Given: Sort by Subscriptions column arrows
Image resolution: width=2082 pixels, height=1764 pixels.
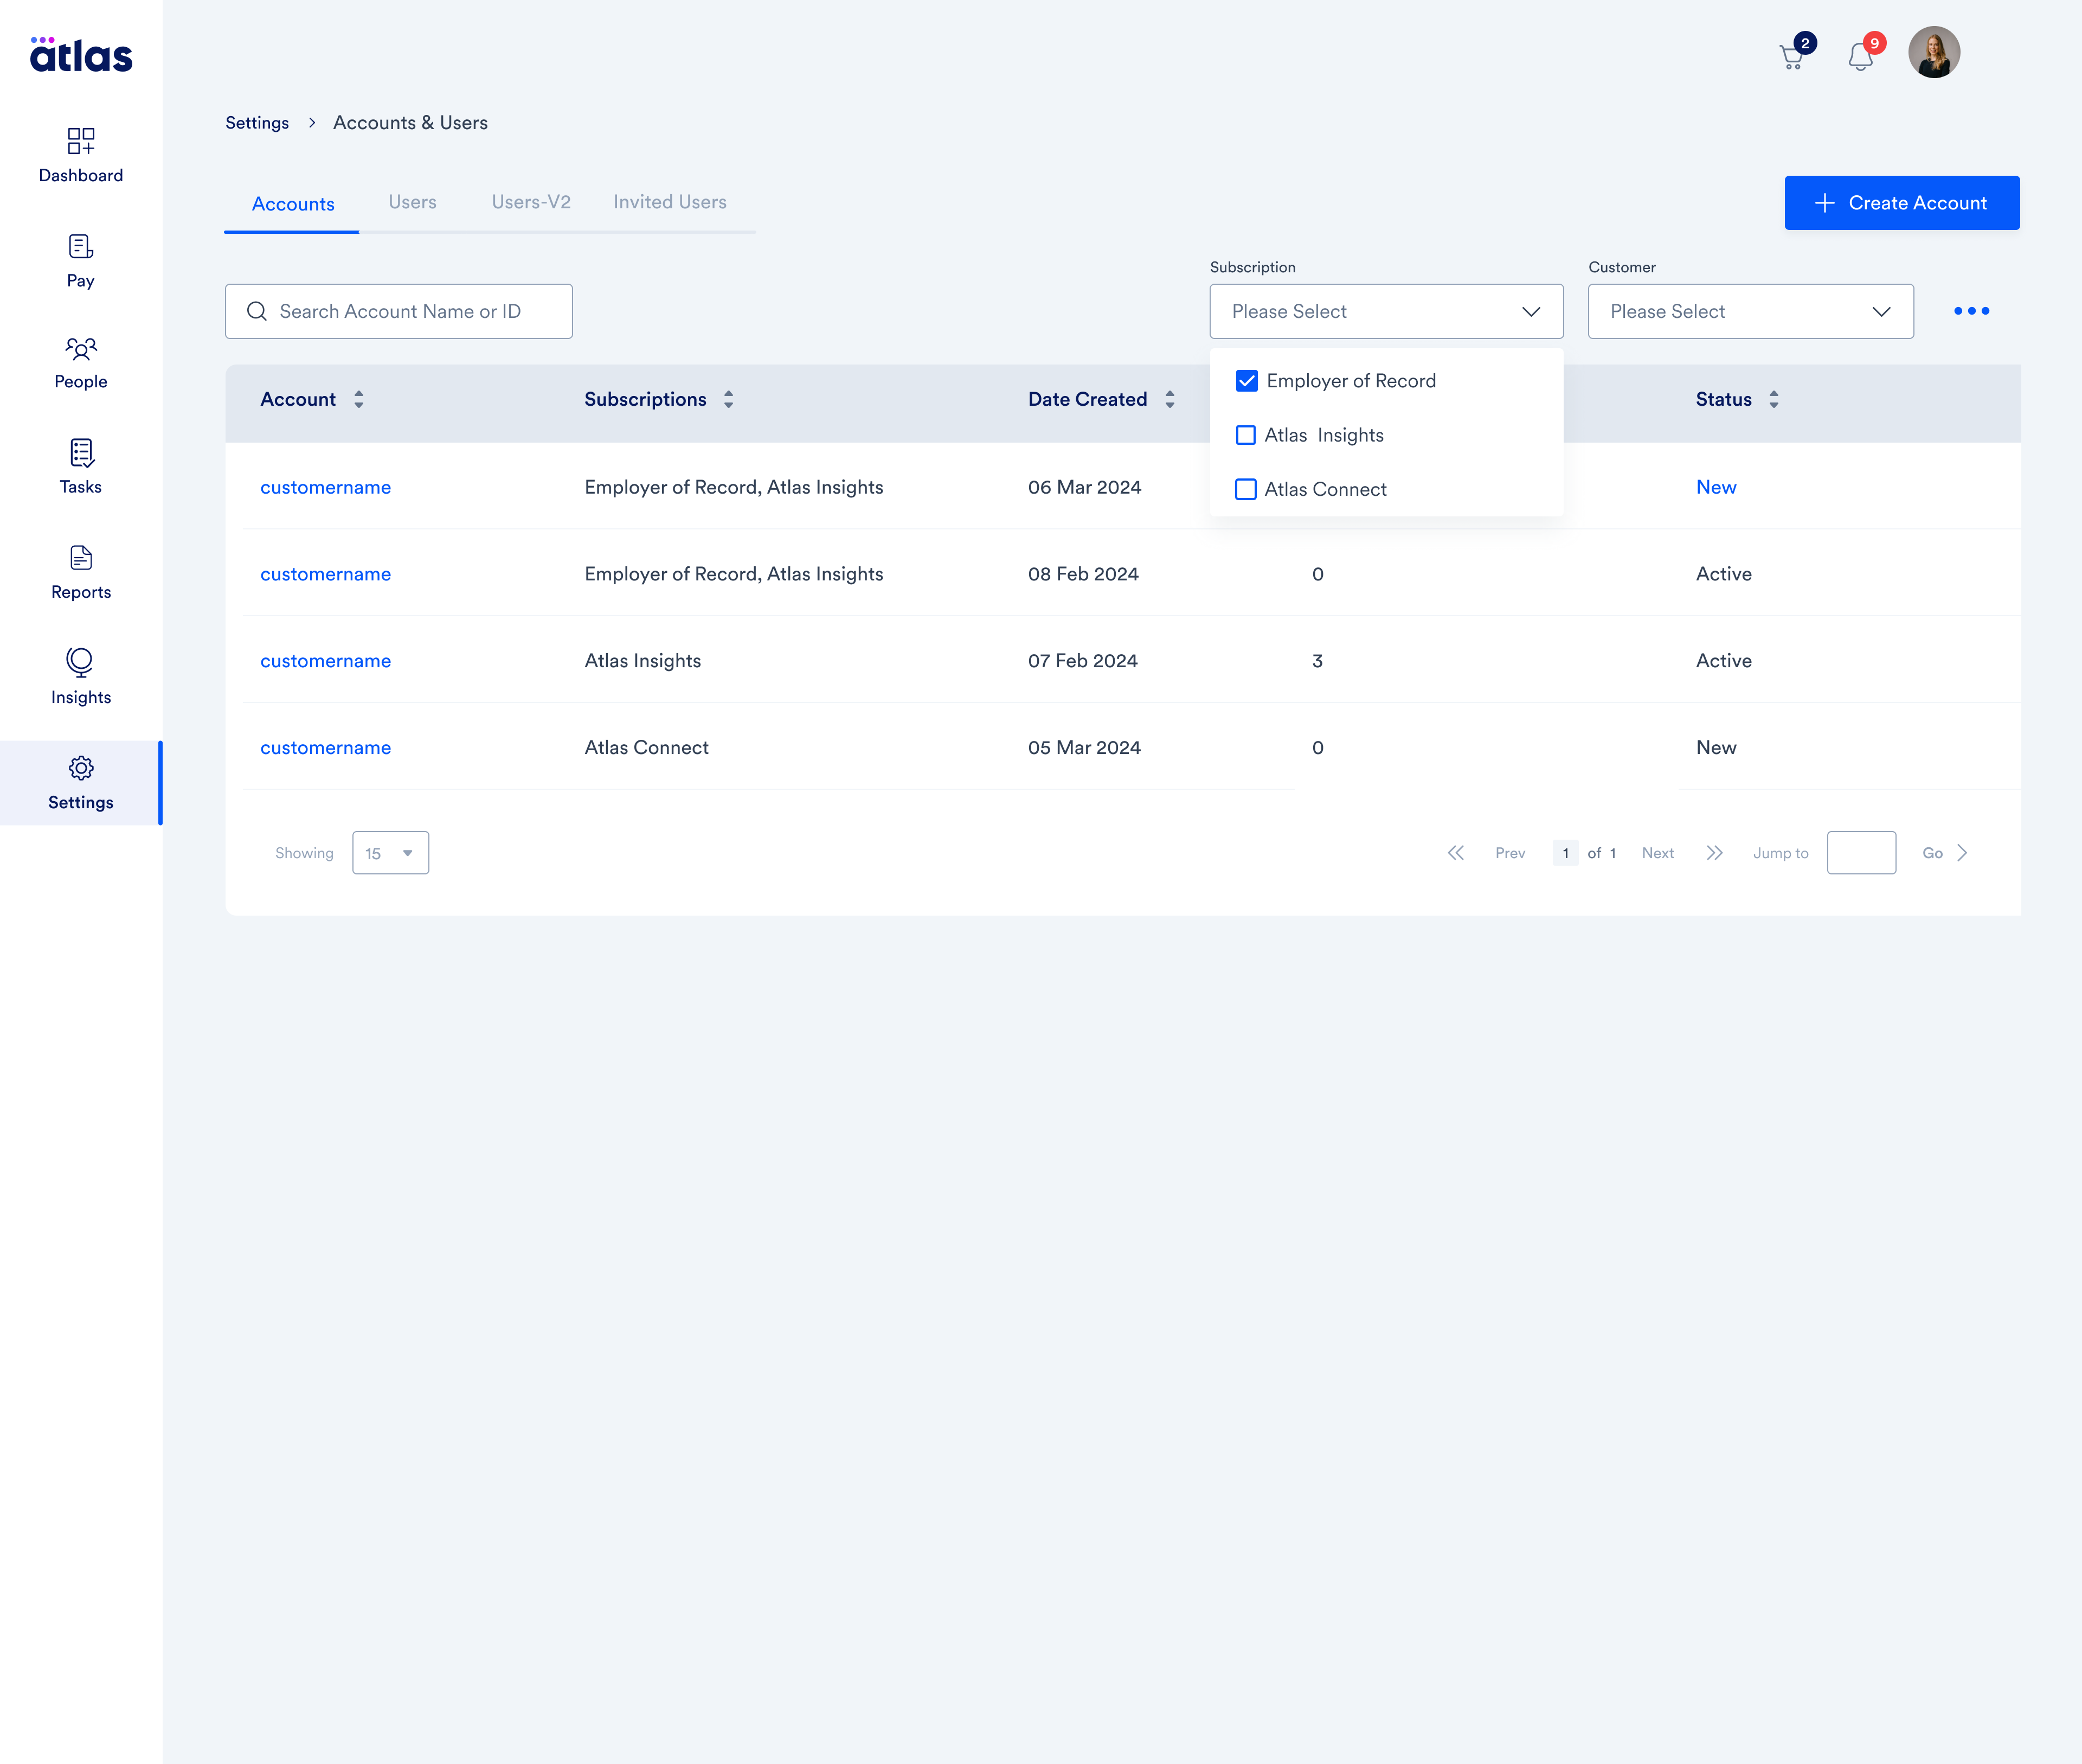Looking at the screenshot, I should tap(729, 399).
